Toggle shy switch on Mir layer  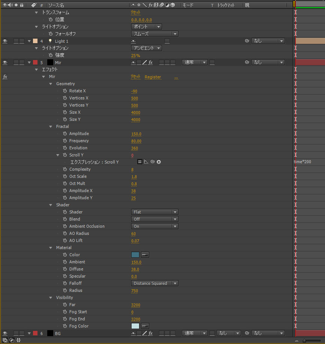(x=133, y=63)
